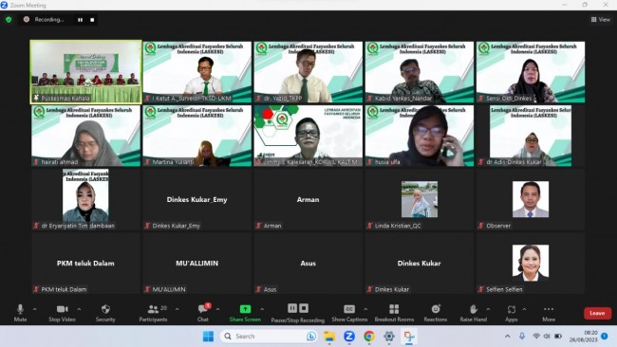The height and width of the screenshot is (347, 617).
Task: Click Raise Hand
Action: (x=474, y=313)
